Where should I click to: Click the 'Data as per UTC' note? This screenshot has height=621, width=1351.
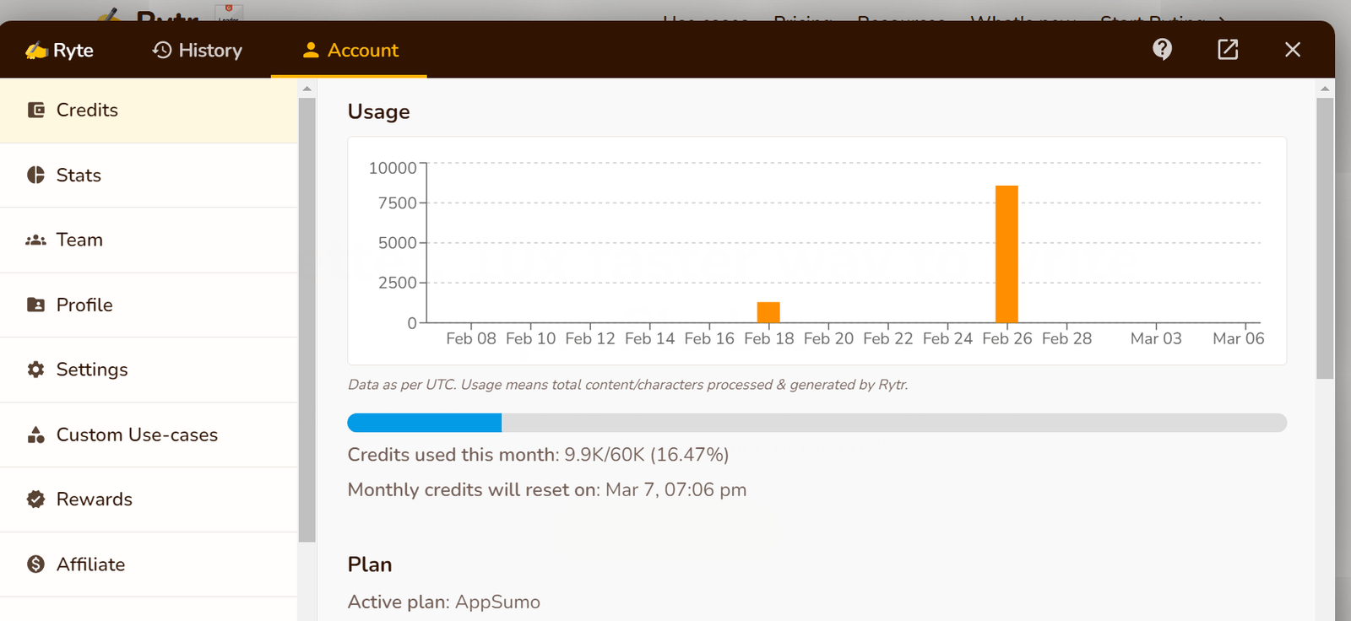(x=628, y=385)
